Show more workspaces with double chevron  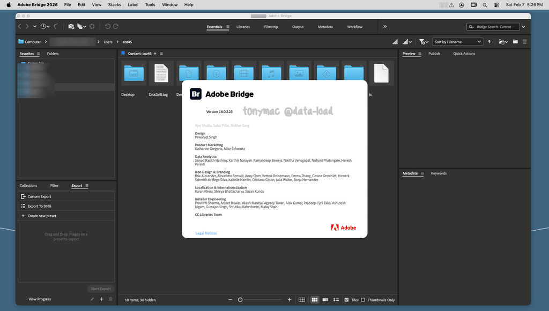click(385, 27)
